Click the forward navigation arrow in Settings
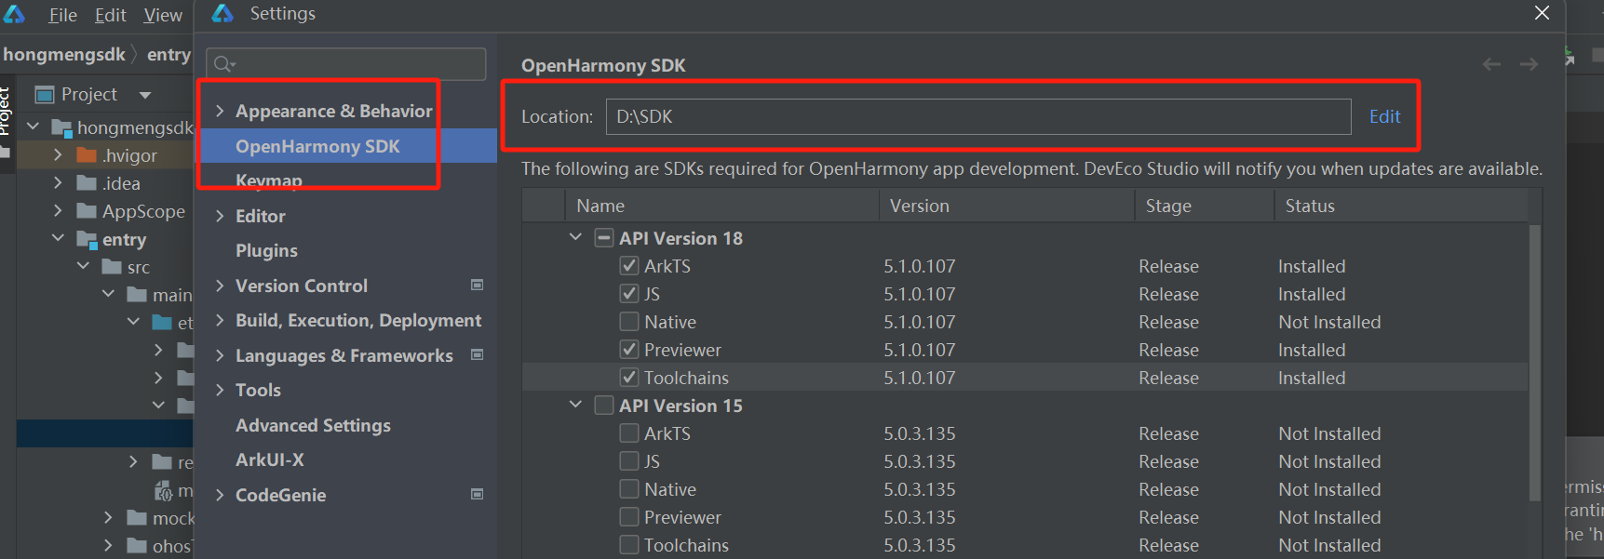Screen dimensions: 1604x559 (1529, 64)
